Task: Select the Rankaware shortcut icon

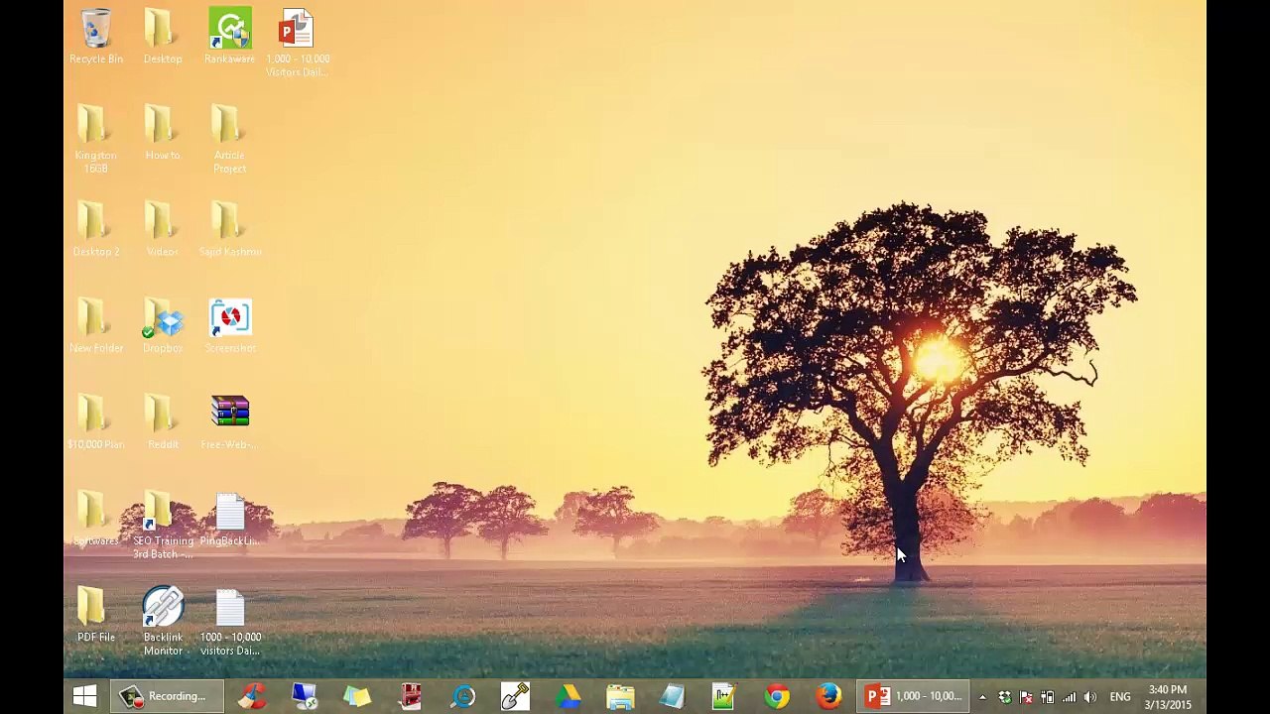Action: (229, 38)
